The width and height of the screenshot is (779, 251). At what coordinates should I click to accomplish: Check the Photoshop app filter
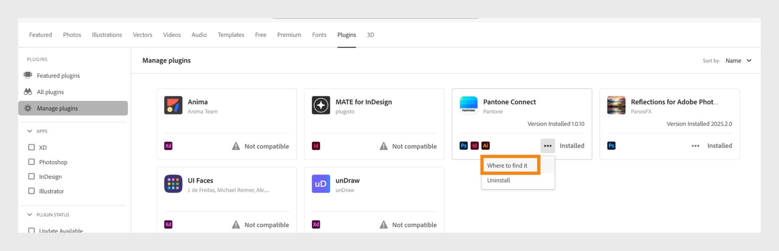pyautogui.click(x=32, y=162)
